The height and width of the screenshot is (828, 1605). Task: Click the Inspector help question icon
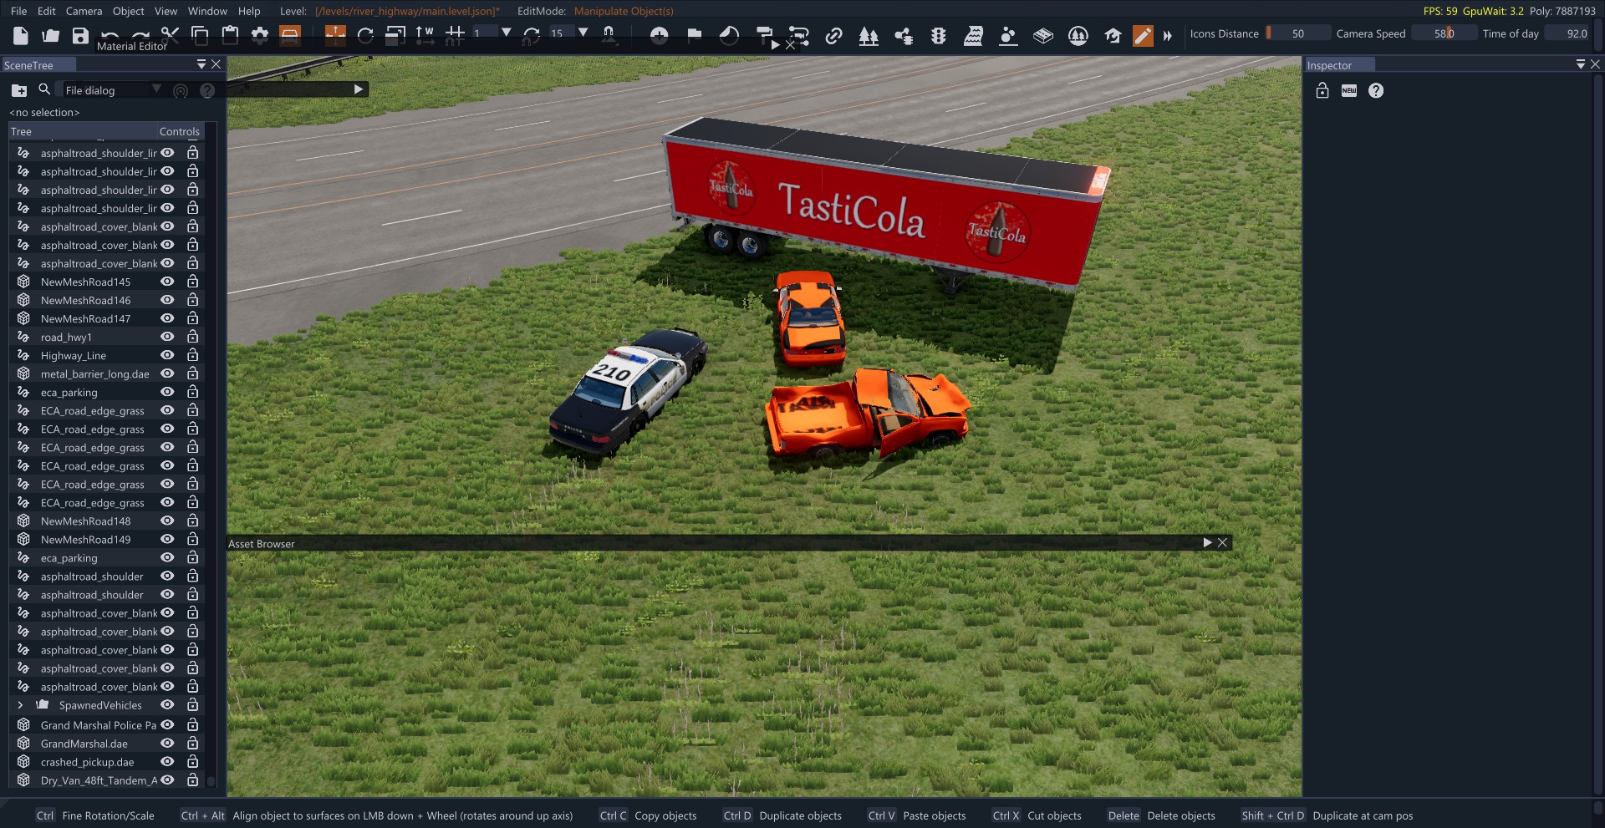coord(1376,90)
